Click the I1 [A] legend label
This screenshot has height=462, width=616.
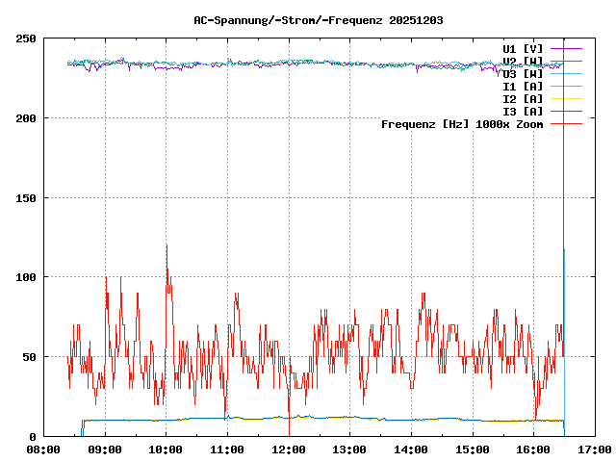523,86
